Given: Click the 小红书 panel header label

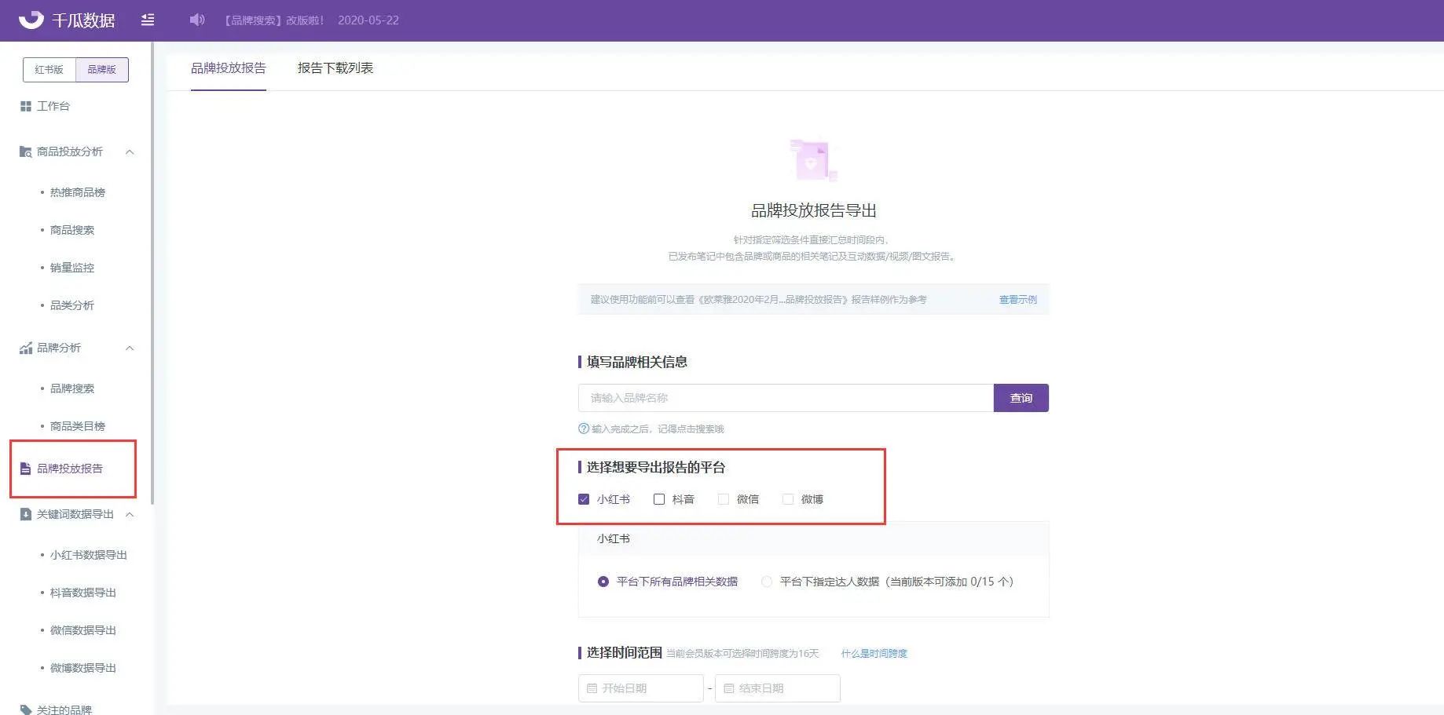Looking at the screenshot, I should click(614, 538).
